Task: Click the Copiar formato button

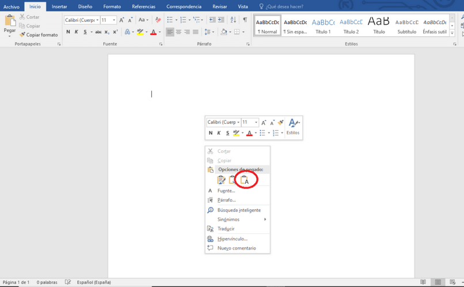Action: pyautogui.click(x=39, y=35)
